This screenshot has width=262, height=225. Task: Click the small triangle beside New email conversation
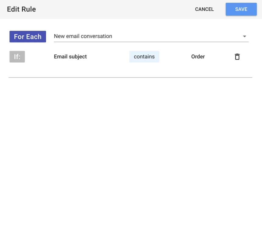[244, 36]
